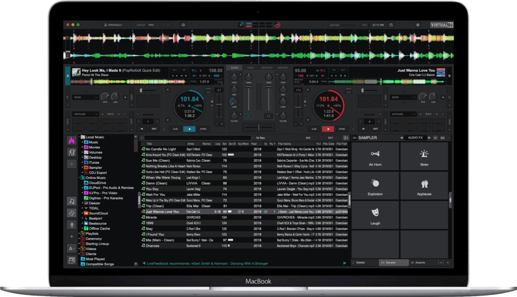Open the browser list options icon
The height and width of the screenshot is (297, 517).
345,138
